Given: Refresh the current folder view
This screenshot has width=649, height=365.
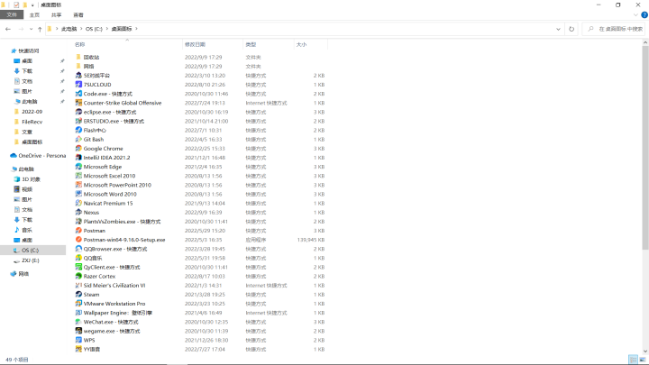Looking at the screenshot, I should pyautogui.click(x=571, y=29).
